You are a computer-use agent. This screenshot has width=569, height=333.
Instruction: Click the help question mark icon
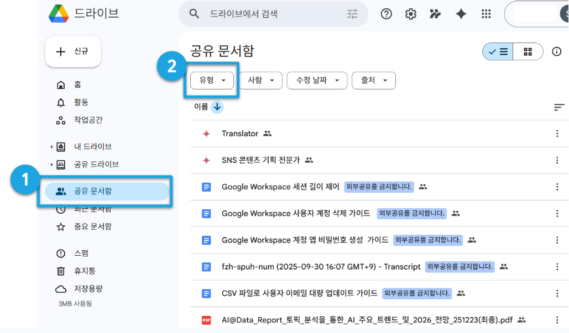(386, 14)
